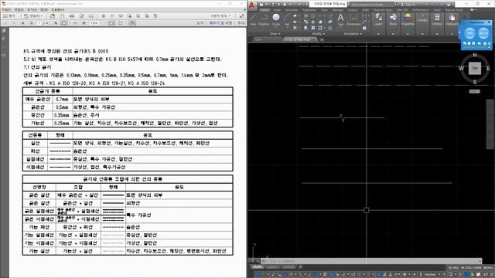Open Acrobat zoom percentage dropdown arrow
The width and height of the screenshot is (495, 278).
click(x=101, y=23)
